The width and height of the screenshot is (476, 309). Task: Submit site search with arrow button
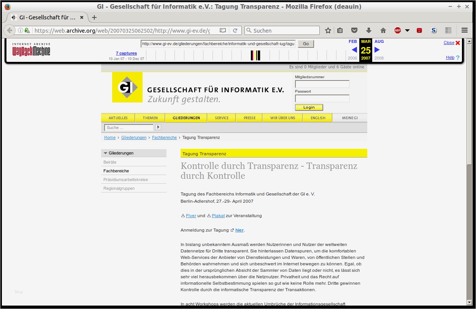[x=158, y=127]
